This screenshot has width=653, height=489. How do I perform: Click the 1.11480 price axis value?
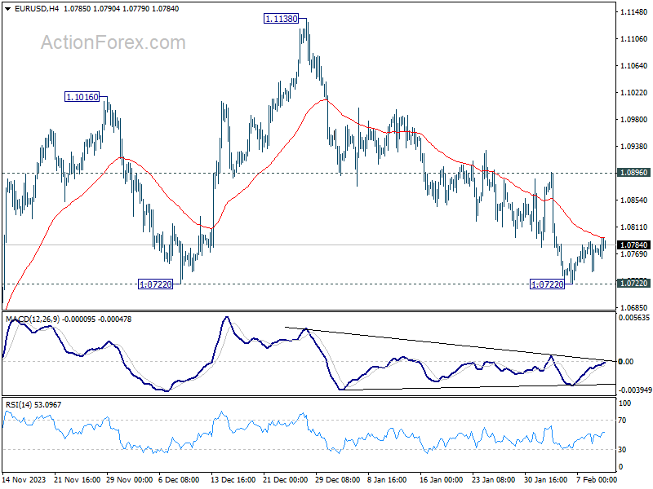coord(634,12)
